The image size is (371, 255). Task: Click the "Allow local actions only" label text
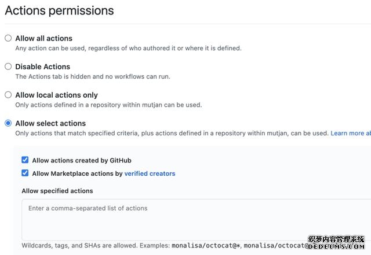point(56,95)
